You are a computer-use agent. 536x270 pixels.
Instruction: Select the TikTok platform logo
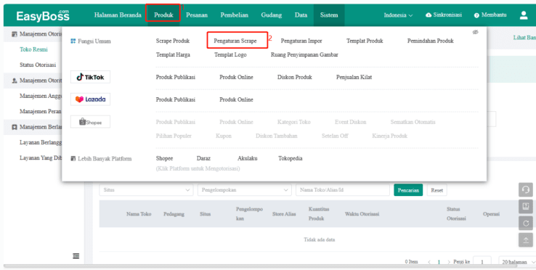click(90, 77)
